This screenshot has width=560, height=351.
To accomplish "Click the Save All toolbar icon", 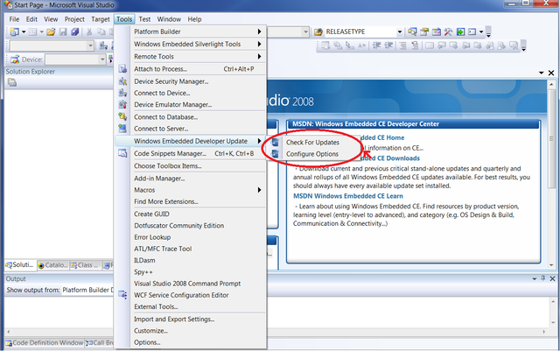I will pos(74,32).
